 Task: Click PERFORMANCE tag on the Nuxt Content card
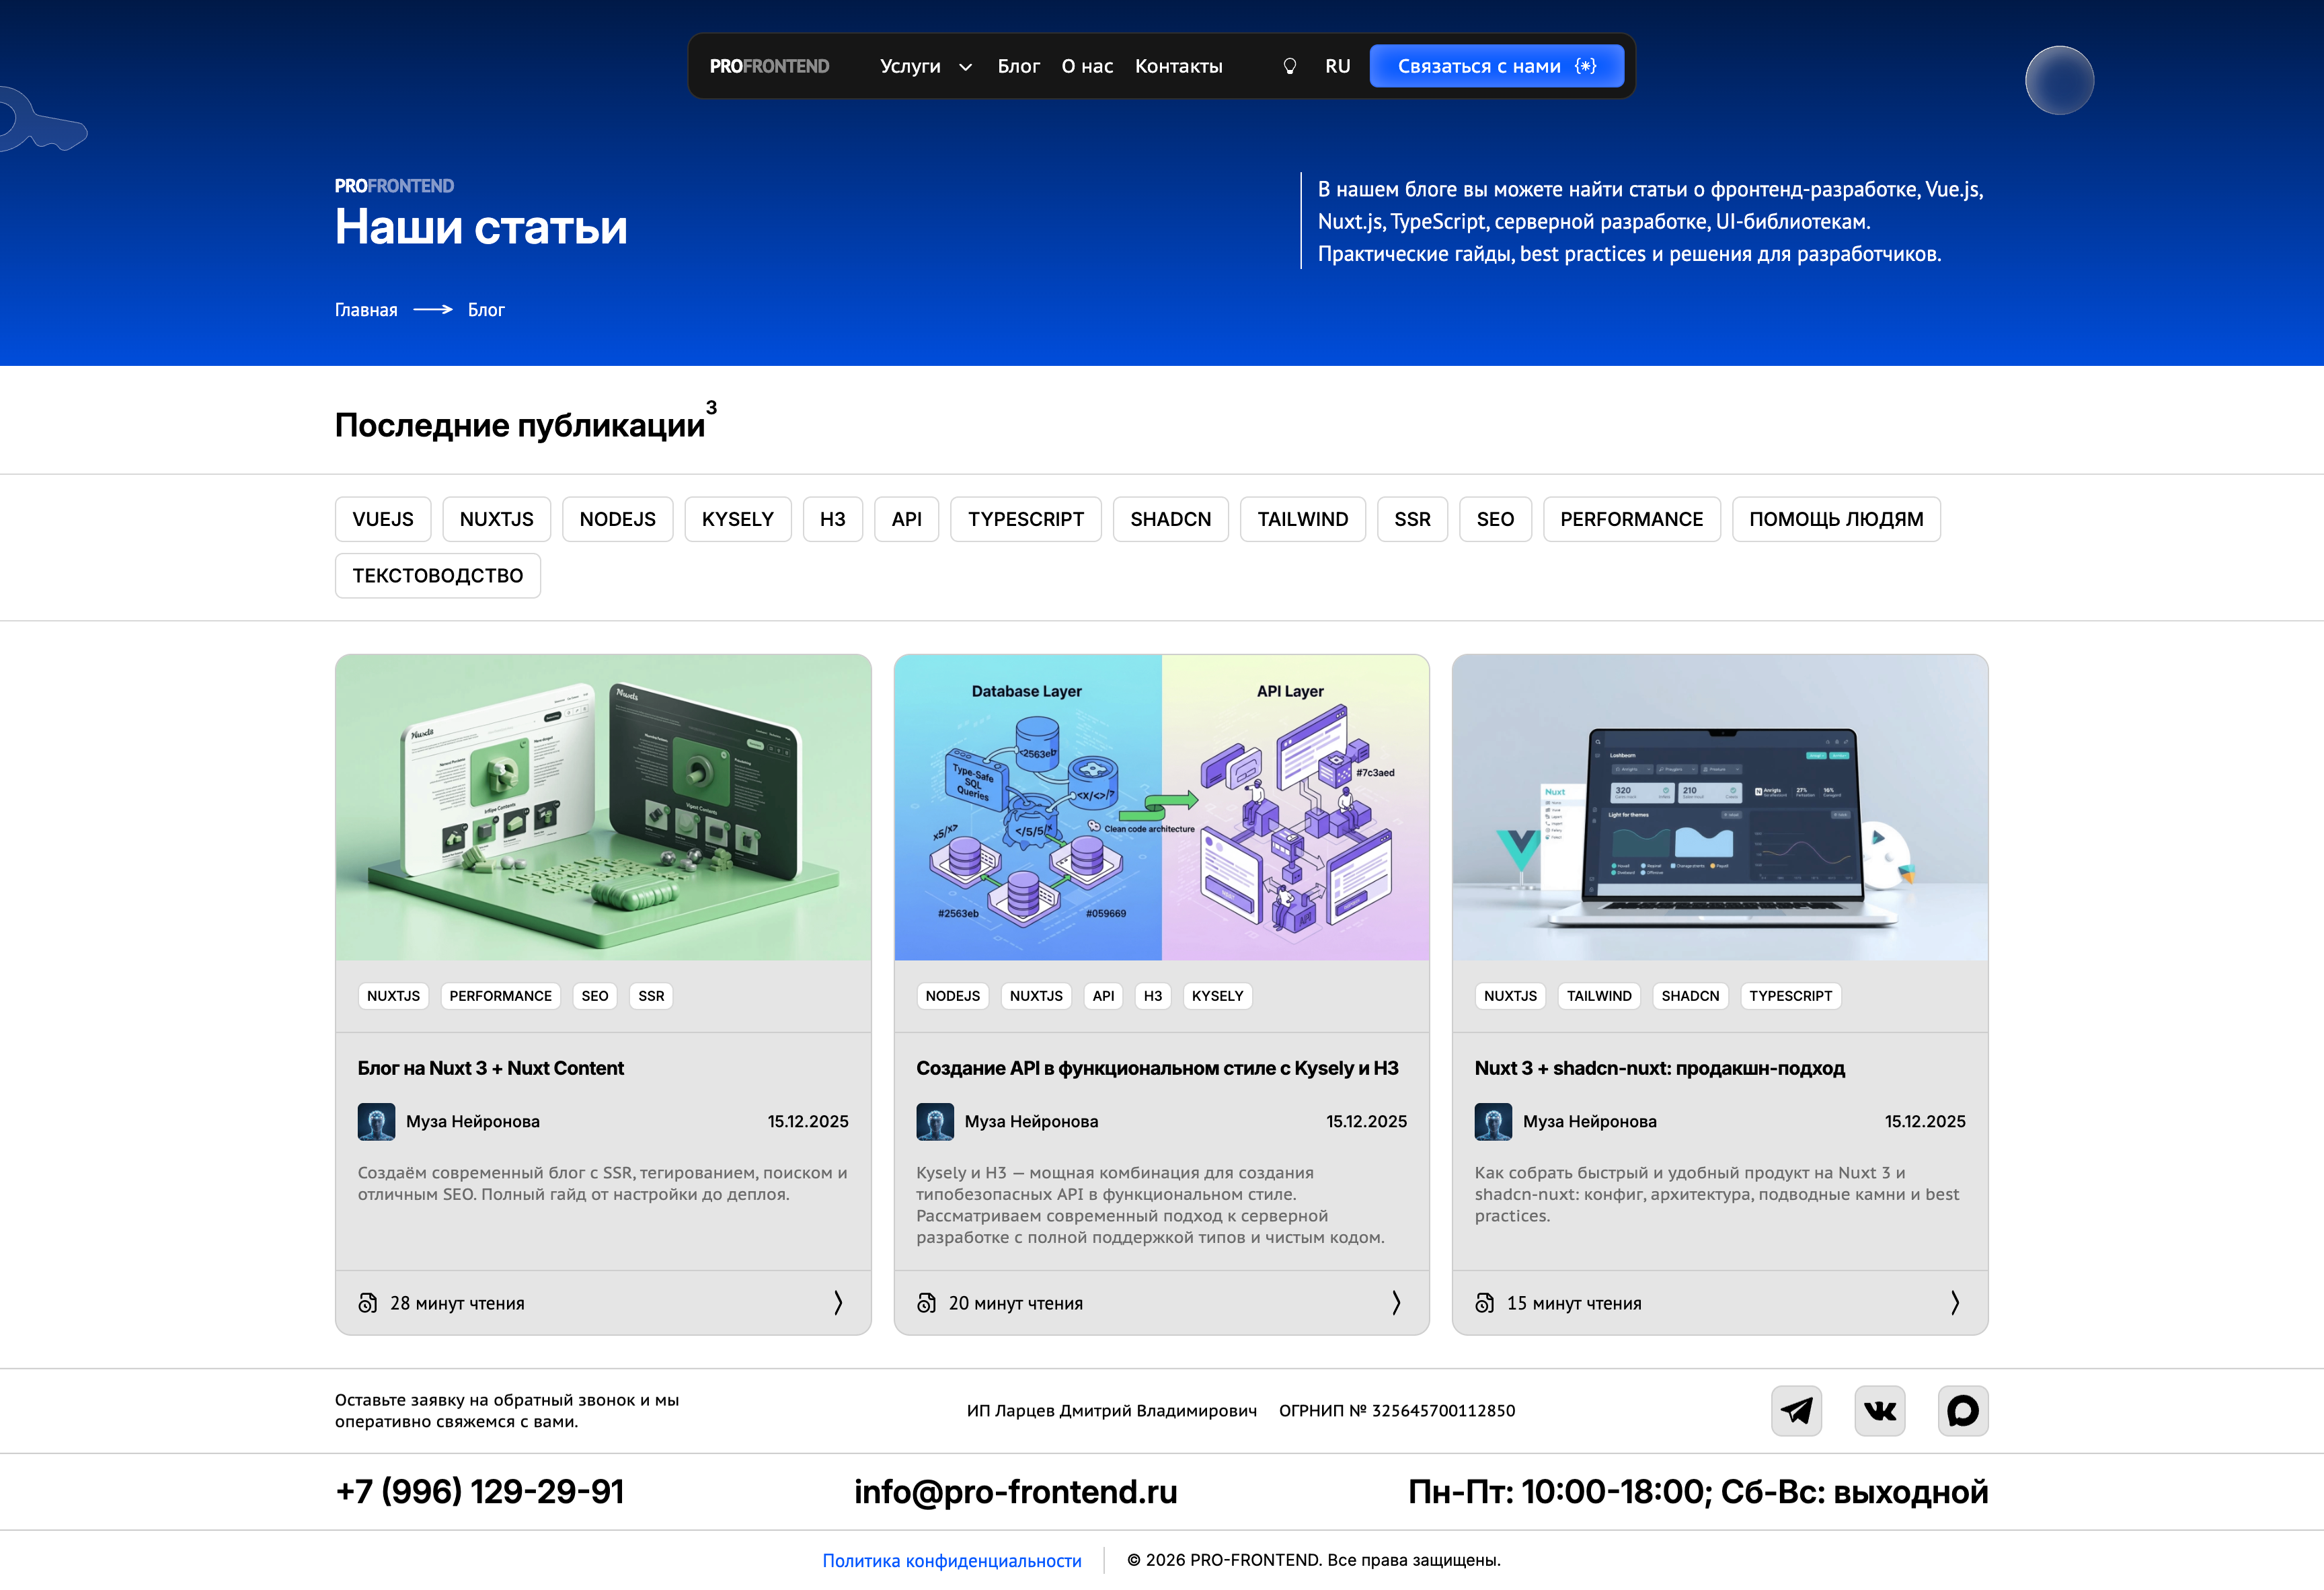(500, 996)
